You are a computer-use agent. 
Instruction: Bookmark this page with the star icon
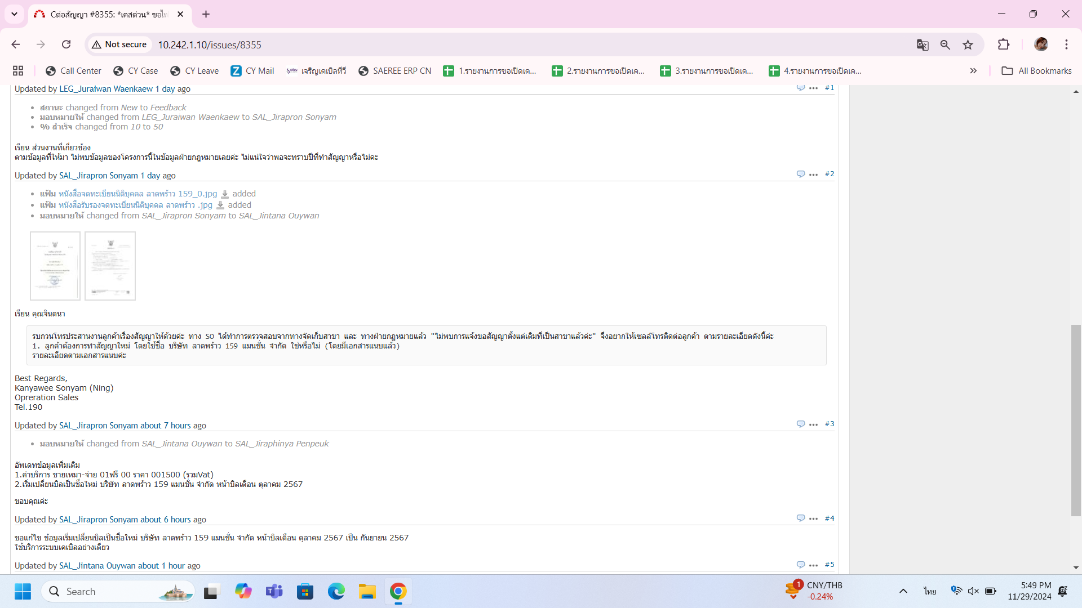(968, 44)
